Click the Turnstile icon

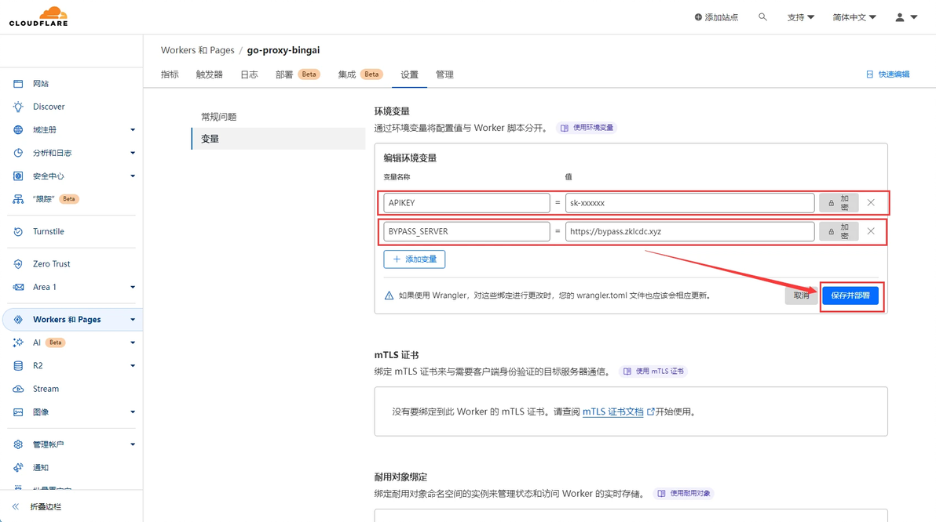coord(19,231)
